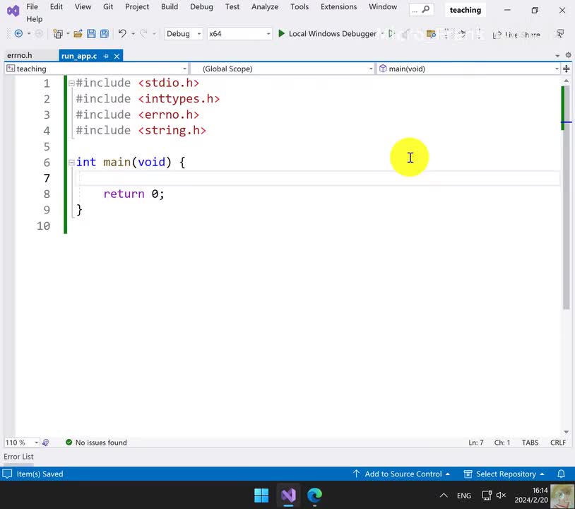This screenshot has height=509, width=575.
Task: Click Add to Source Control
Action: [x=401, y=474]
